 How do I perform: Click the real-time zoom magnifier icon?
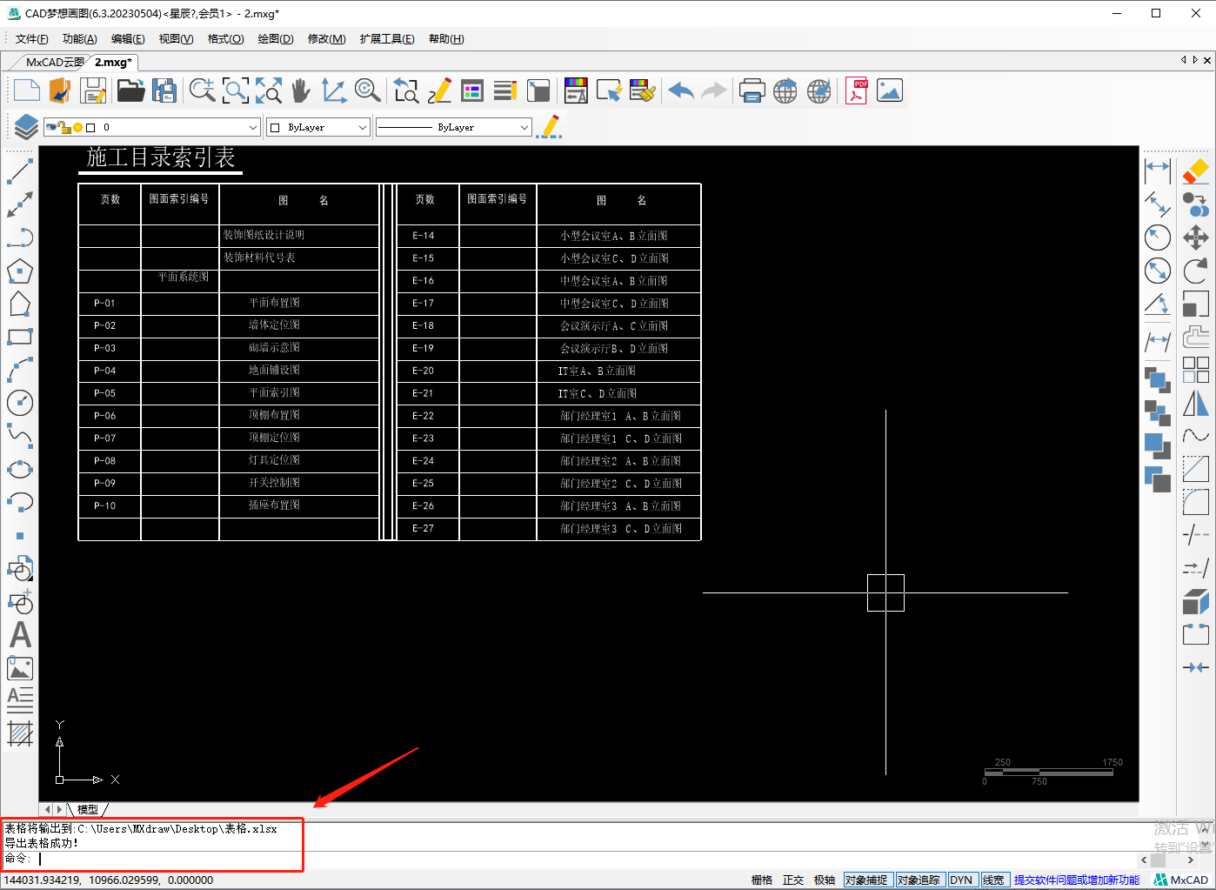click(x=367, y=90)
